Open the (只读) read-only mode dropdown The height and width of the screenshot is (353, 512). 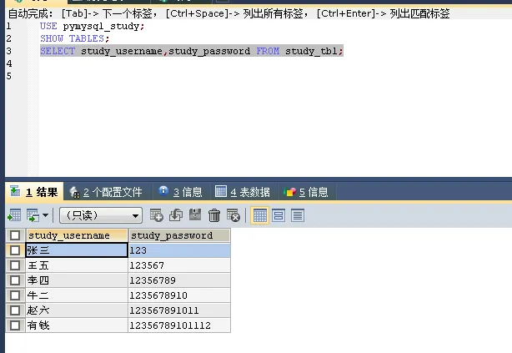click(x=101, y=215)
